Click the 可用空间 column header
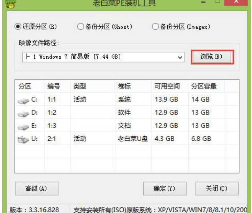This screenshot has width=252, height=213. (167, 86)
